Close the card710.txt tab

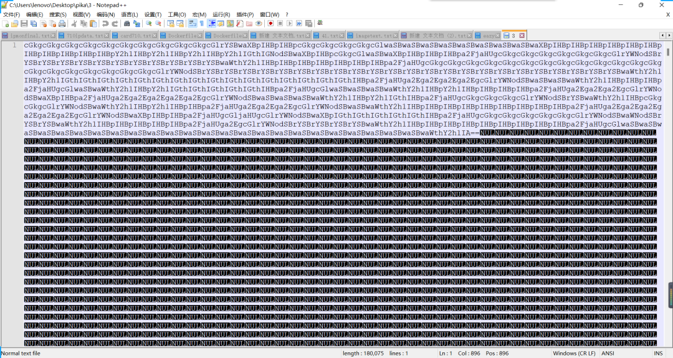click(x=155, y=36)
